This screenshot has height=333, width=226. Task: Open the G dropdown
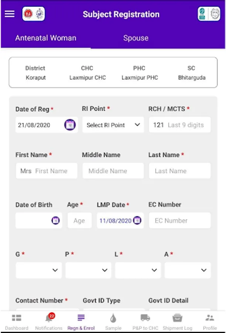[39, 270]
